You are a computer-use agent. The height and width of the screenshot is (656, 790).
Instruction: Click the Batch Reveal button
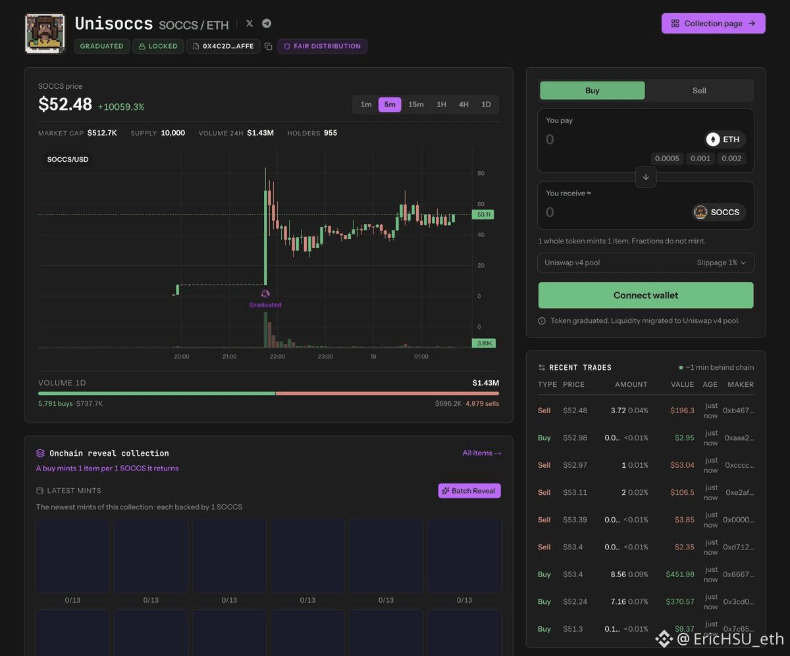coord(469,491)
